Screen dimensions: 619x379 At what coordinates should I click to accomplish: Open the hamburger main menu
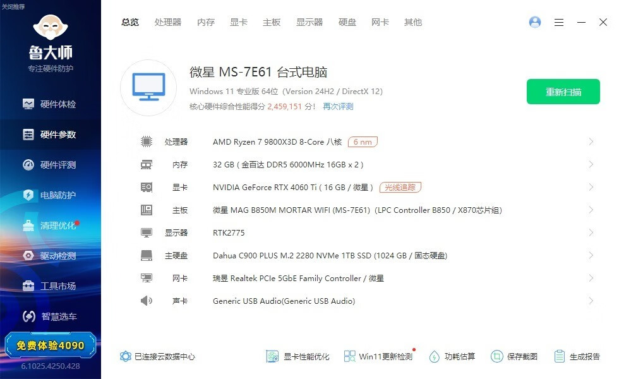coord(559,22)
